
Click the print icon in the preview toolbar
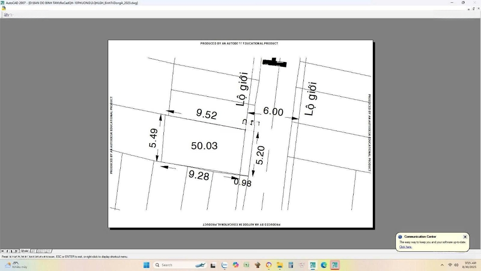(x=6, y=15)
